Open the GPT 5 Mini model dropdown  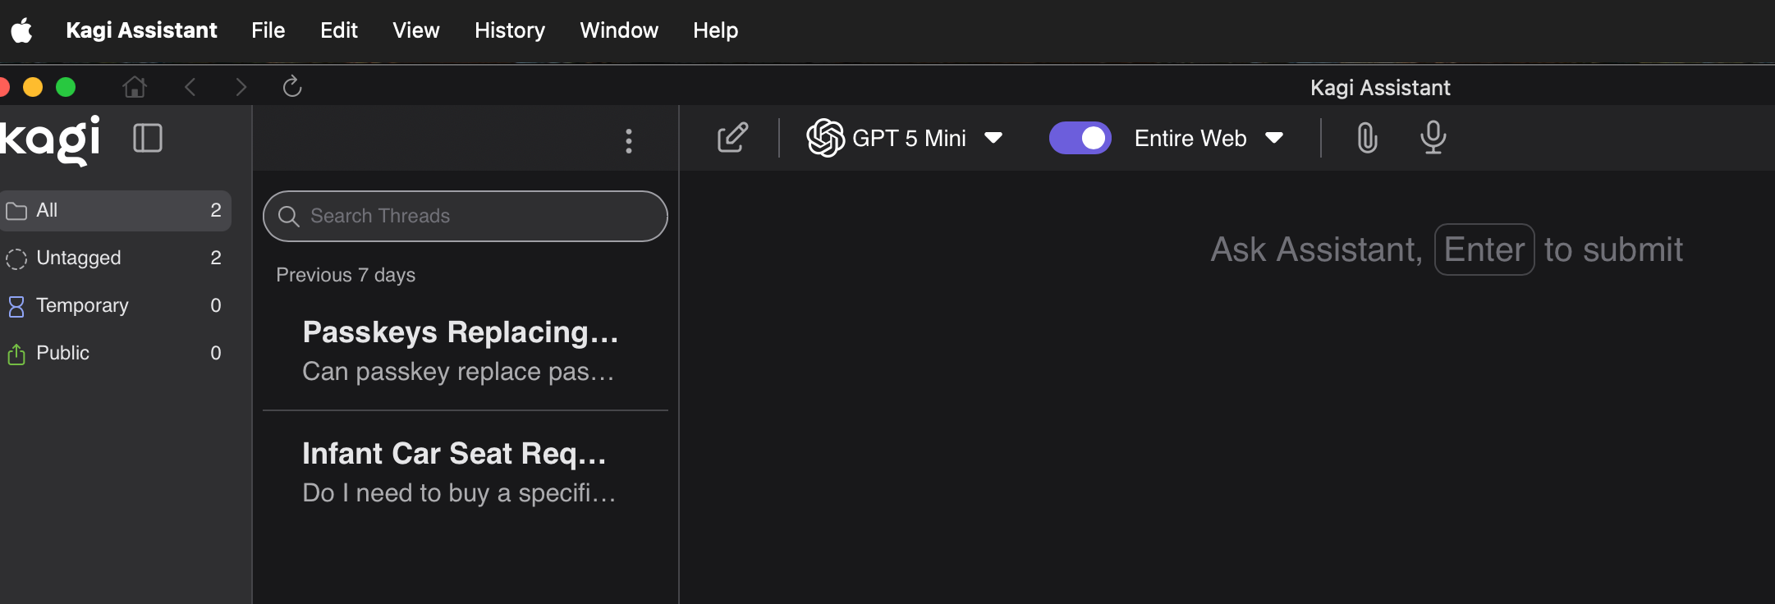[x=905, y=138]
